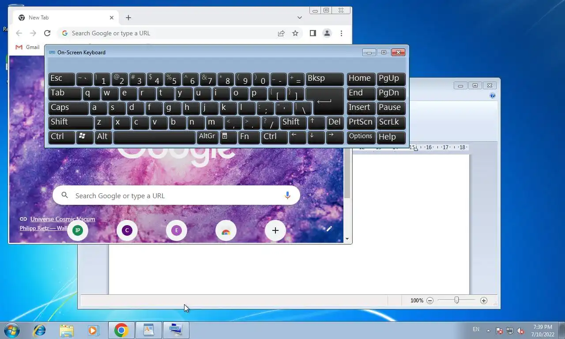Click the WordPad zoom slider handle

[457, 300]
